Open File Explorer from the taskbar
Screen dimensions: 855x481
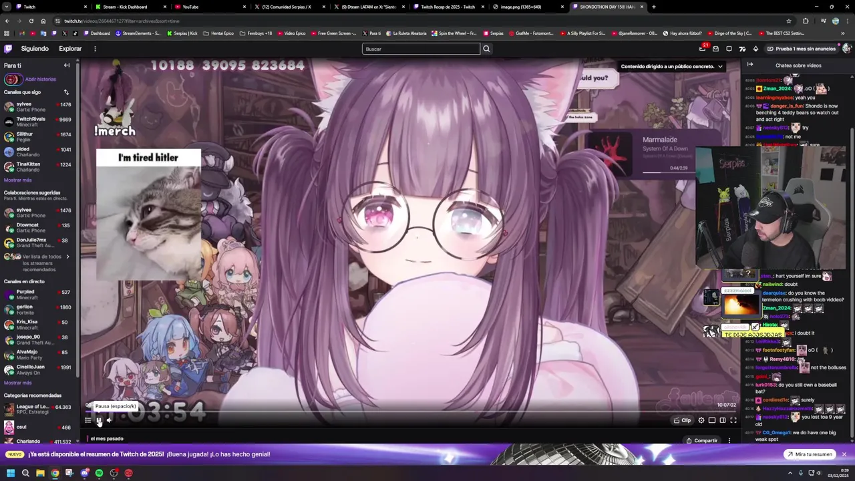point(40,473)
